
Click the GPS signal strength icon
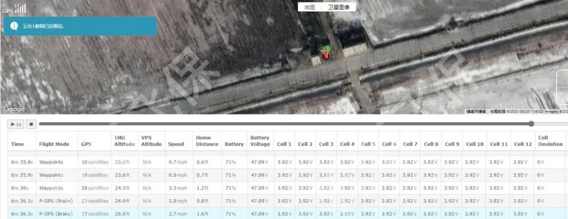[14, 8]
